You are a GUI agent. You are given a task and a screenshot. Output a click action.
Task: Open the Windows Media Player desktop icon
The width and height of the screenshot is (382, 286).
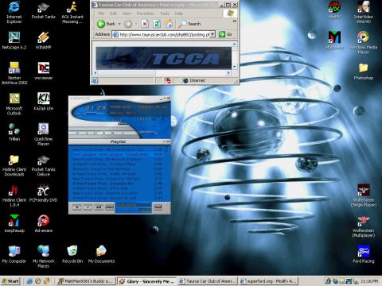pos(363,42)
